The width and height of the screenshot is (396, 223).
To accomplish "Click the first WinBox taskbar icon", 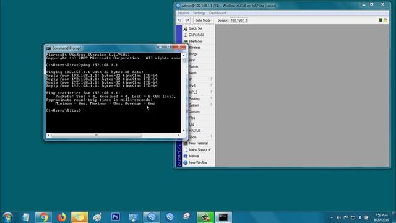I will (152, 217).
